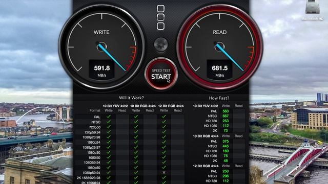Screen dimensions: 328x184
Task: Select the PAL row in Will it Work table
Action: click(x=130, y=117)
